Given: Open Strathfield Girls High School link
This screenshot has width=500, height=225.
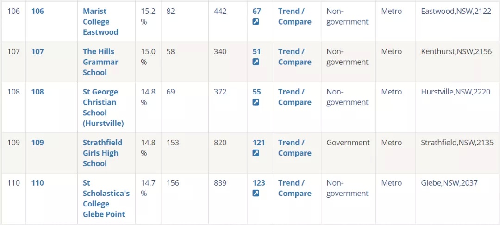Looking at the screenshot, I should point(102,153).
